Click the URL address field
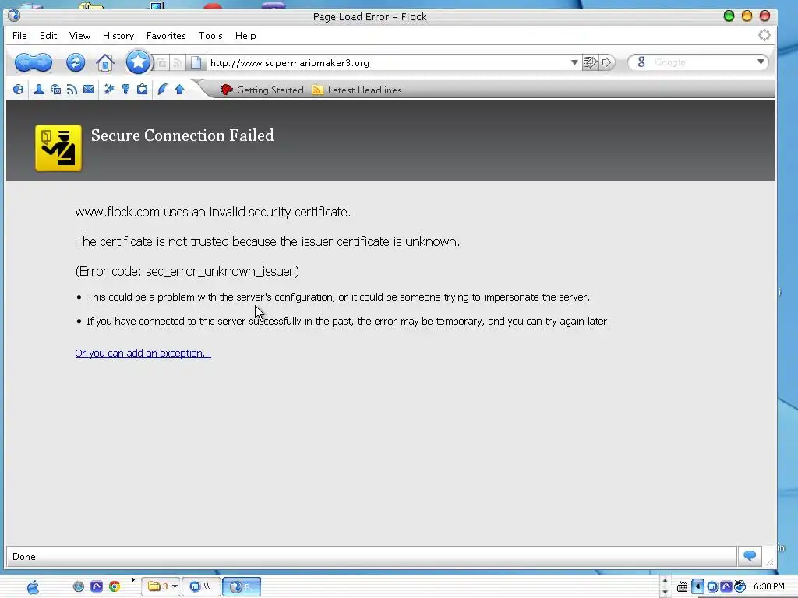Screen dimensions: 798x598 [387, 62]
